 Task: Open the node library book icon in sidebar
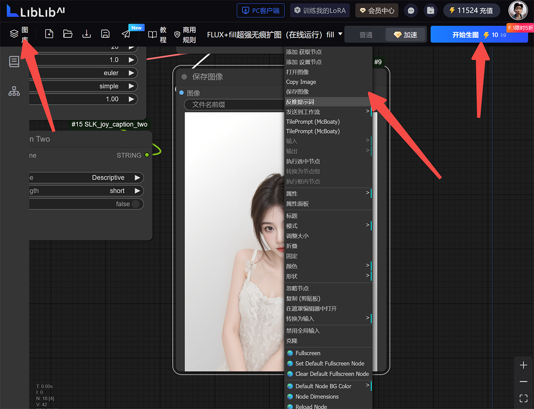click(x=14, y=62)
